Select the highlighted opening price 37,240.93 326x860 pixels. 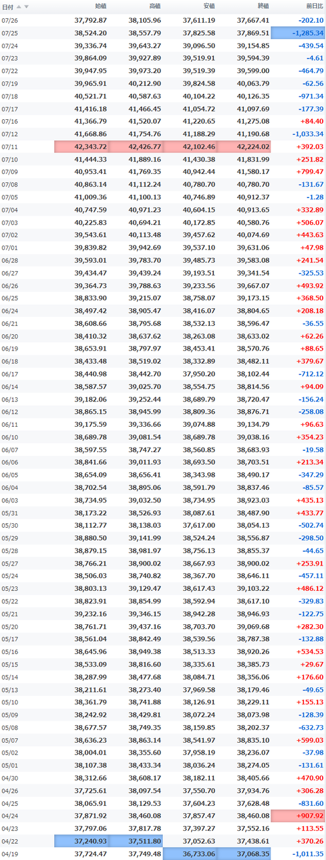81,841
